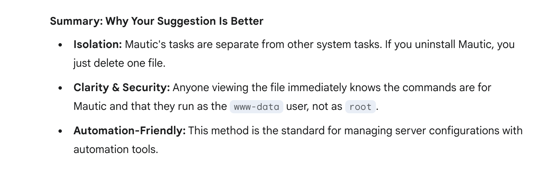
Task: Click the bullet dot beside Isolation
Action: point(60,45)
